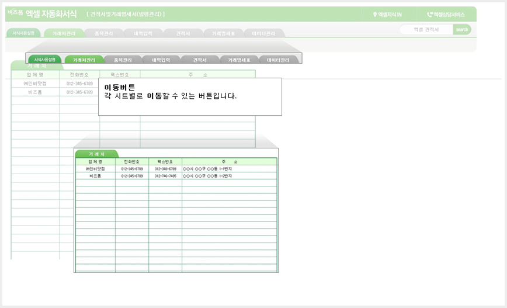Select 견적서 in the enlarged tab bar

tap(200, 60)
